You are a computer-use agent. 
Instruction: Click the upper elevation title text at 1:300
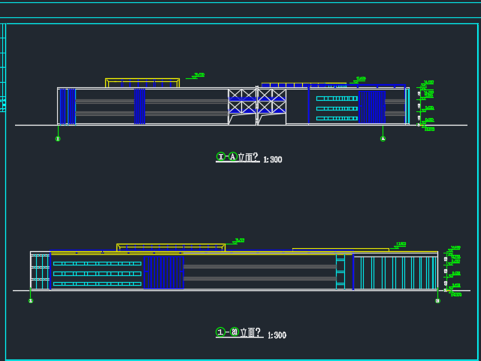(x=249, y=158)
